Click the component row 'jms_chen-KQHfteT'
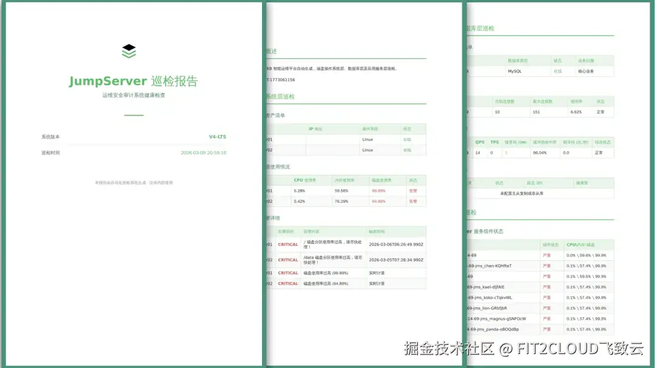655x368 pixels. point(489,266)
